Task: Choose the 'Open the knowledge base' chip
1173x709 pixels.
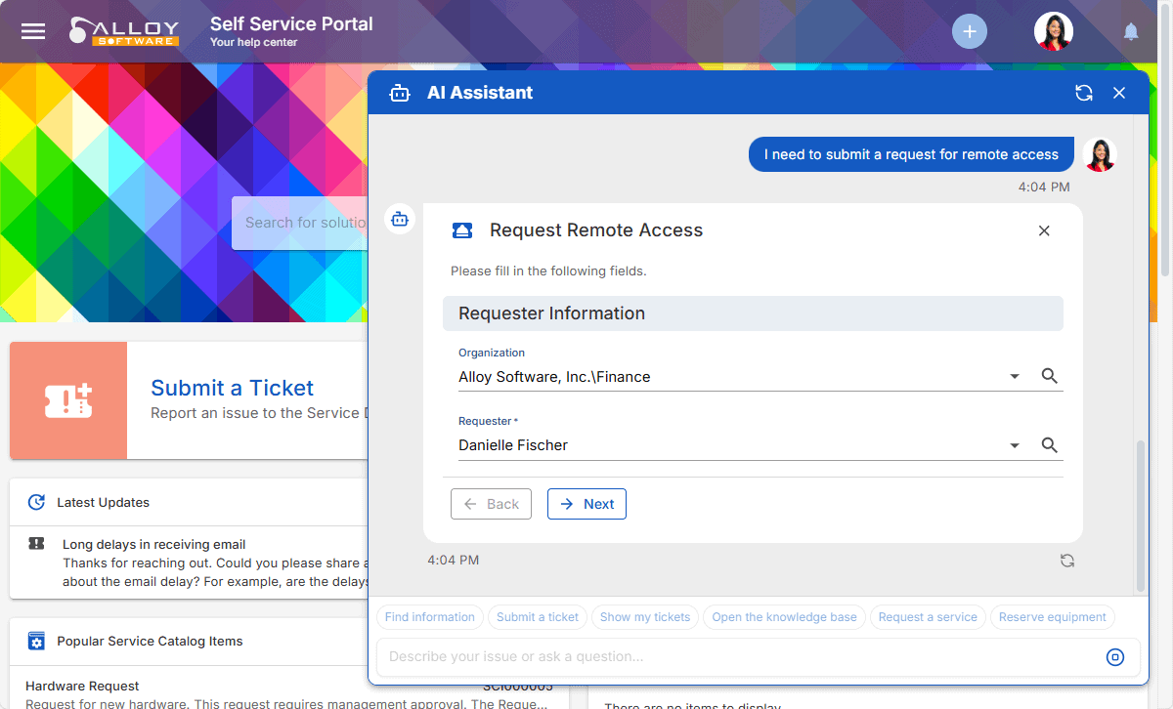Action: tap(784, 617)
